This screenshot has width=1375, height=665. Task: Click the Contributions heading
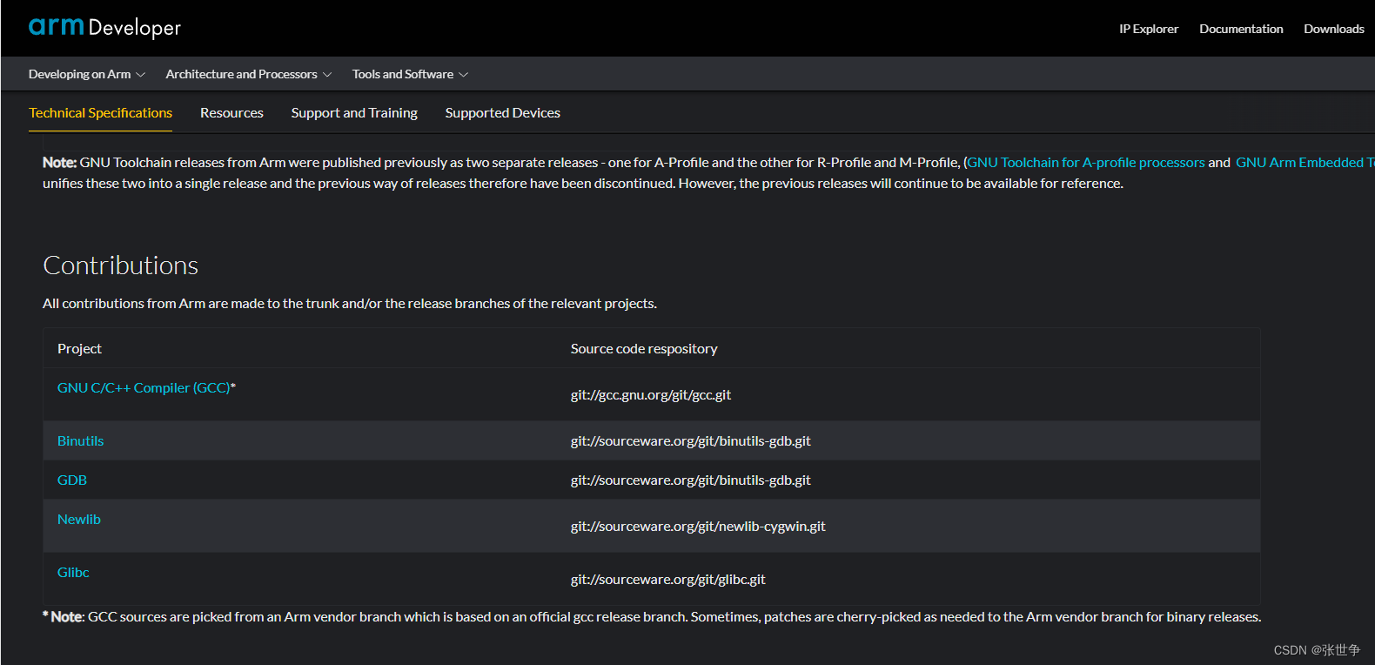click(x=121, y=265)
